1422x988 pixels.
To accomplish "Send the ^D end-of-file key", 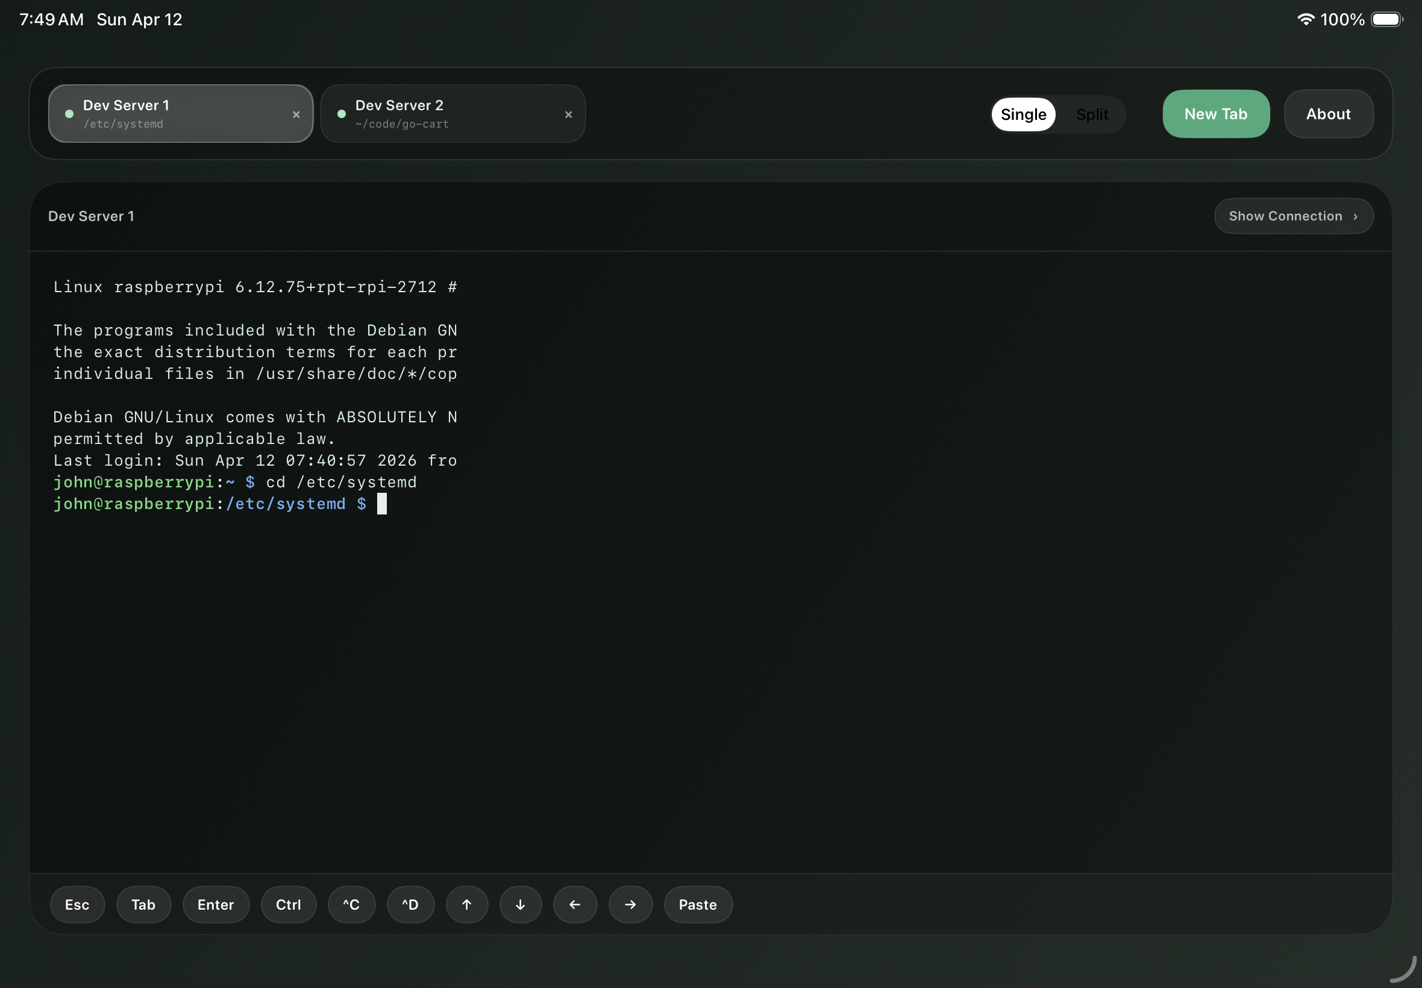I will (410, 904).
